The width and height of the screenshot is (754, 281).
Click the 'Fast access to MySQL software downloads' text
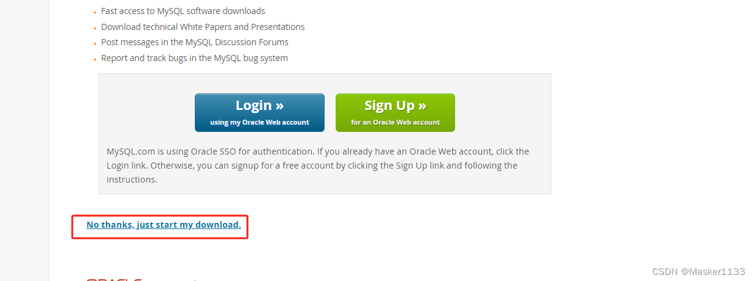coord(183,11)
